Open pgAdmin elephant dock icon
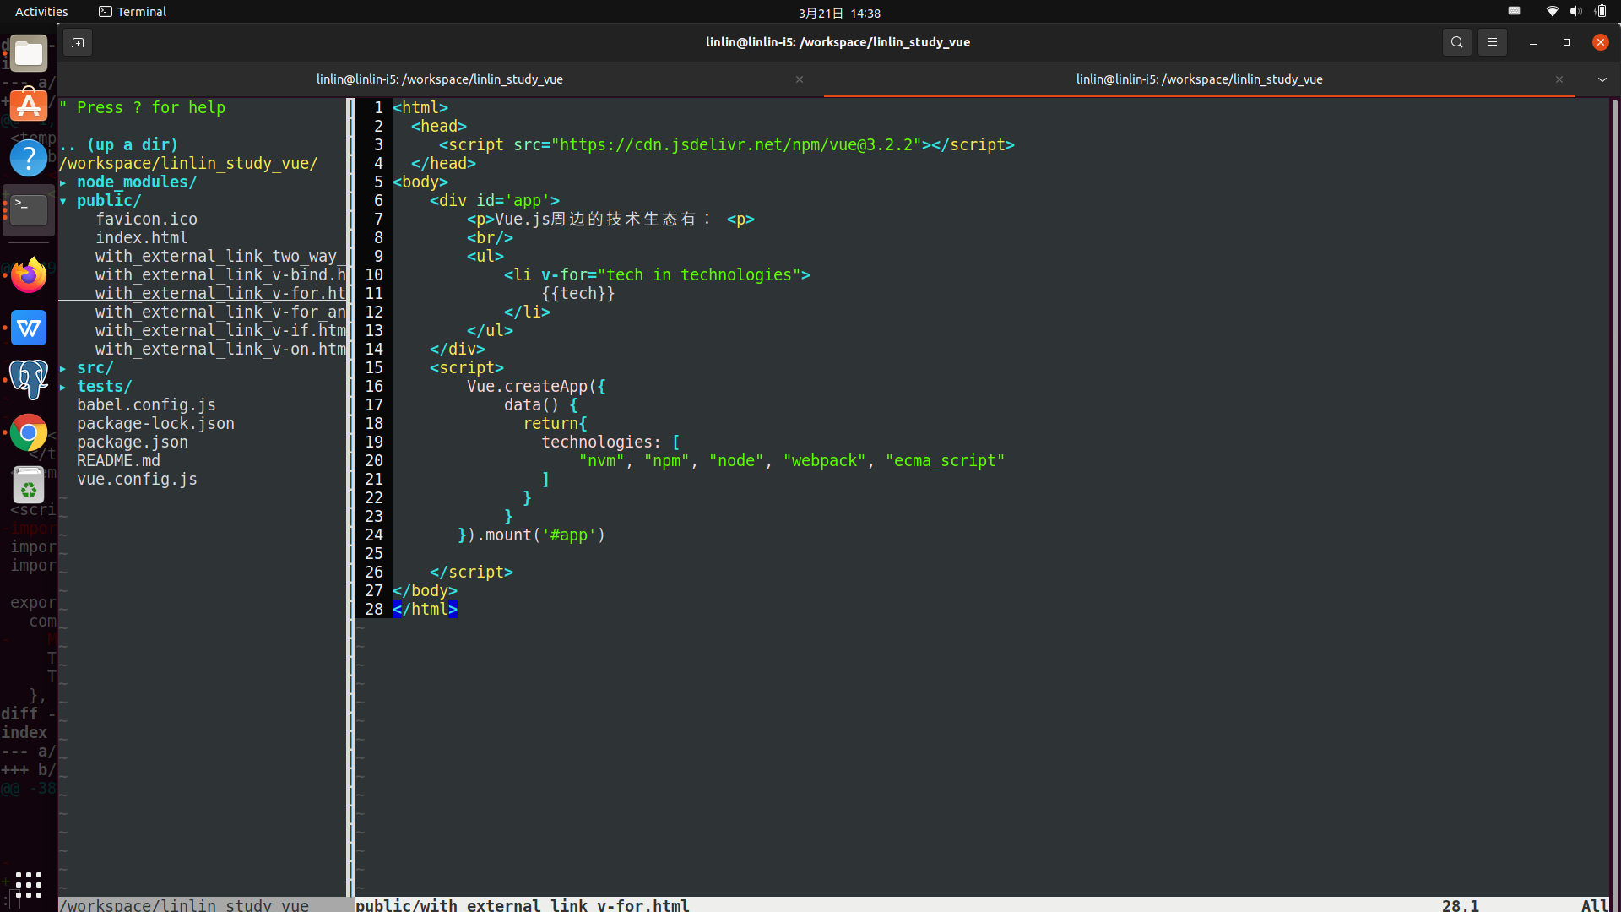This screenshot has width=1621, height=912. [29, 379]
